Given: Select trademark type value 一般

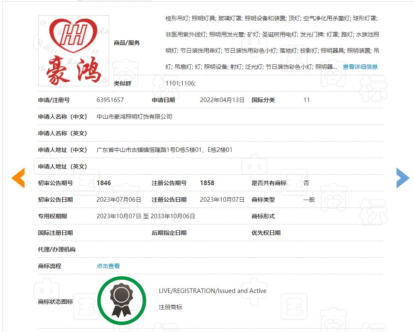Looking at the screenshot, I should (x=309, y=200).
